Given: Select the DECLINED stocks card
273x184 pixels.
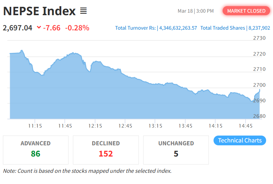Looking at the screenshot, I should coord(106,150).
